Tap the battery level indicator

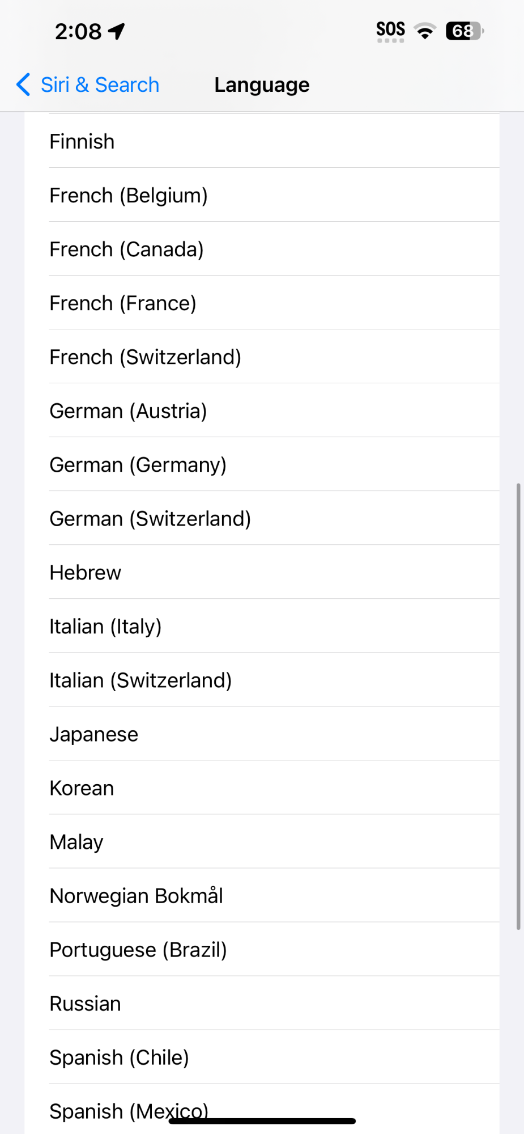(x=464, y=31)
